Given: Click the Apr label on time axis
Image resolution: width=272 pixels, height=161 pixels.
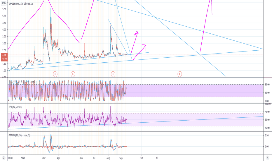Looking at the screenshot, I should (58, 158).
